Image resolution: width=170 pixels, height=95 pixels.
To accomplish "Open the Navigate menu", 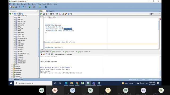I will 24,4.
